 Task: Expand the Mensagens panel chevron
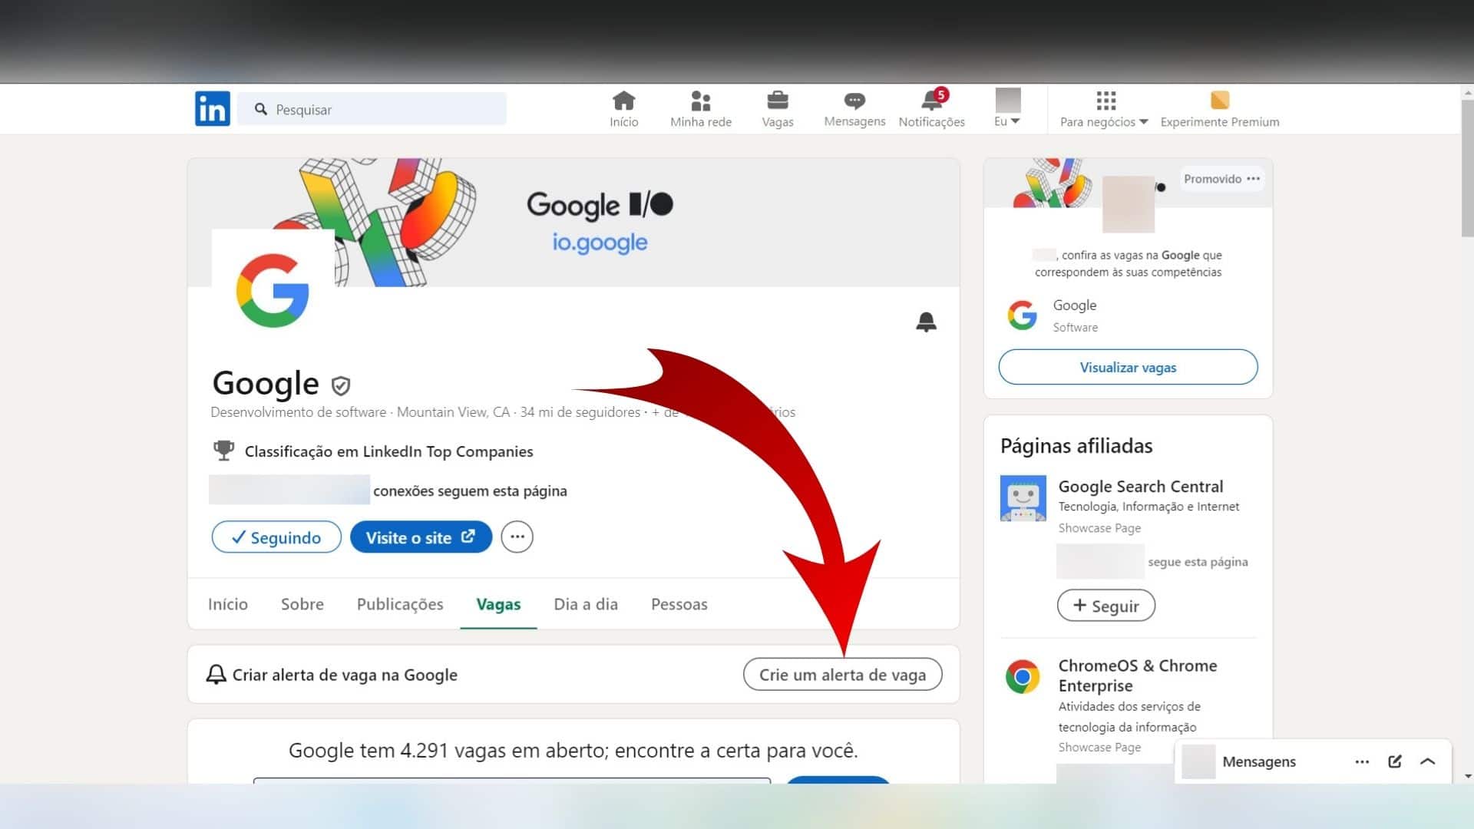[x=1428, y=761]
